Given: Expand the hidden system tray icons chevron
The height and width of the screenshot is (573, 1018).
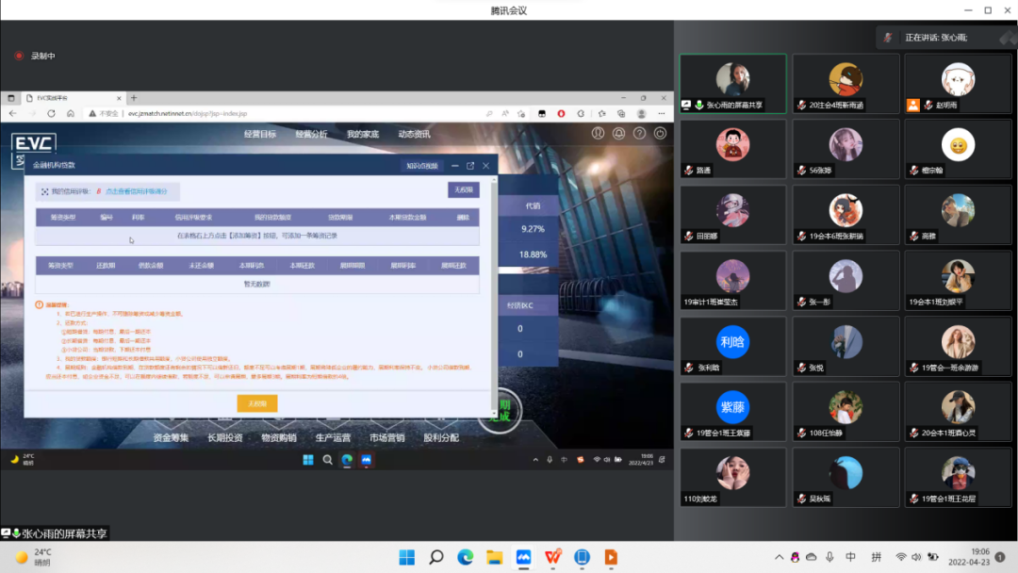Looking at the screenshot, I should [779, 557].
